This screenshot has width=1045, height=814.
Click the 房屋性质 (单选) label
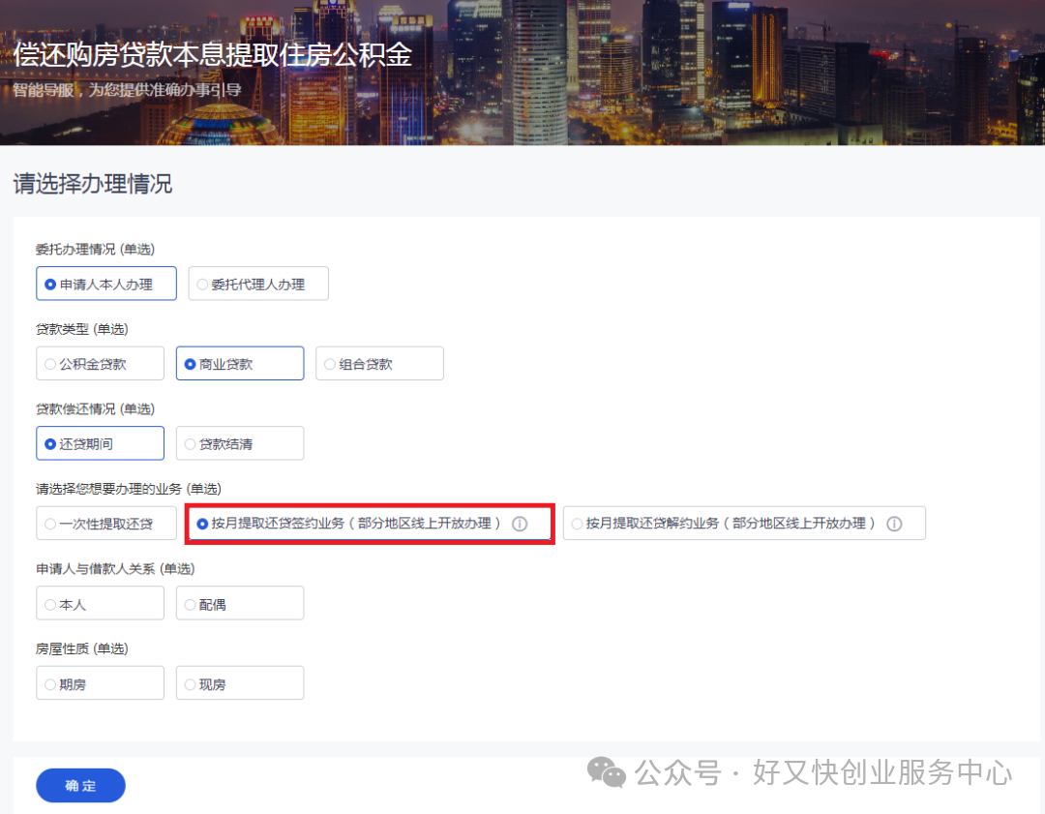[x=82, y=648]
